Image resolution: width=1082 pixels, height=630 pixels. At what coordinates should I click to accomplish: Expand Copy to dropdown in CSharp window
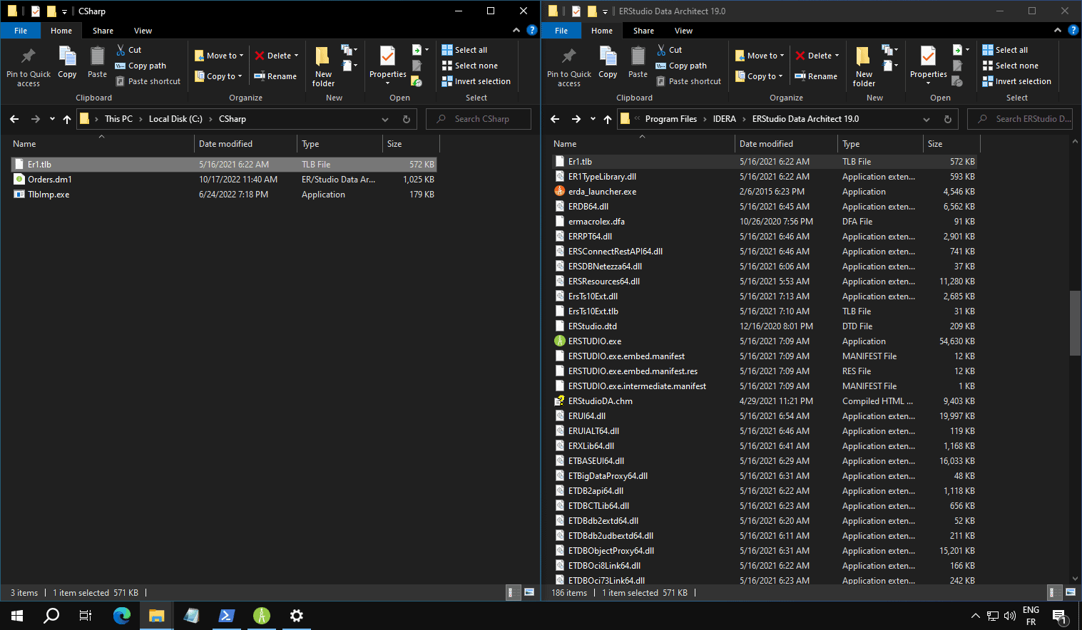point(240,76)
